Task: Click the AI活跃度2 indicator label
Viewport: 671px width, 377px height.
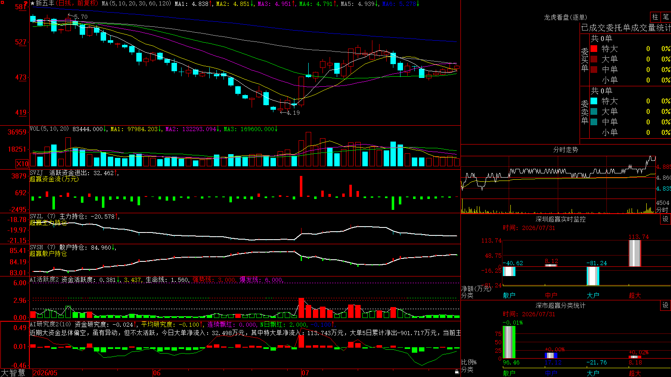Action: point(44,279)
